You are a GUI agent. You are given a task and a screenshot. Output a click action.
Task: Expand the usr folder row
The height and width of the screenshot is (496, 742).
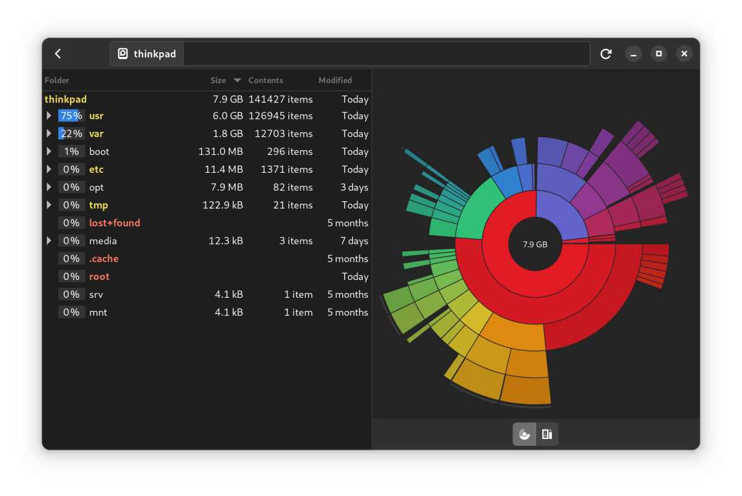[x=49, y=115]
